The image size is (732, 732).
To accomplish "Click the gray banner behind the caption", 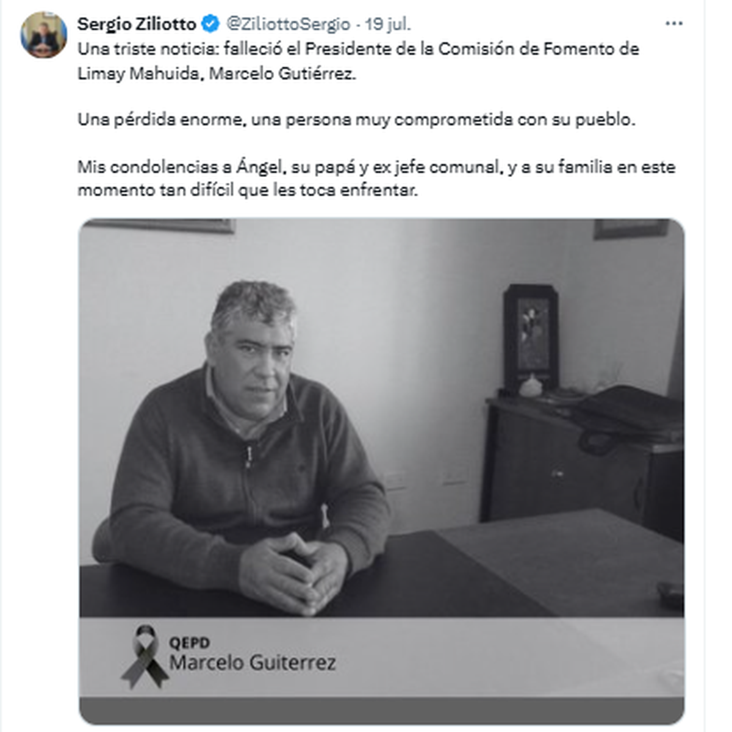I will point(382,658).
